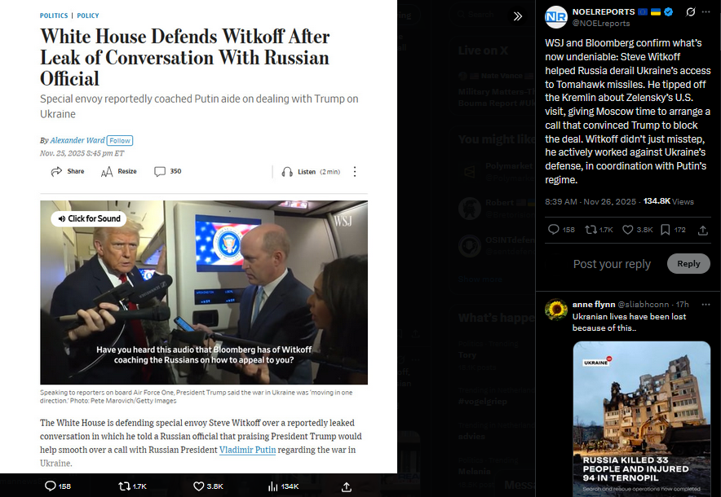Click the 8:39 AM Nov 26, 2025 timestamp
The width and height of the screenshot is (721, 497).
[591, 201]
